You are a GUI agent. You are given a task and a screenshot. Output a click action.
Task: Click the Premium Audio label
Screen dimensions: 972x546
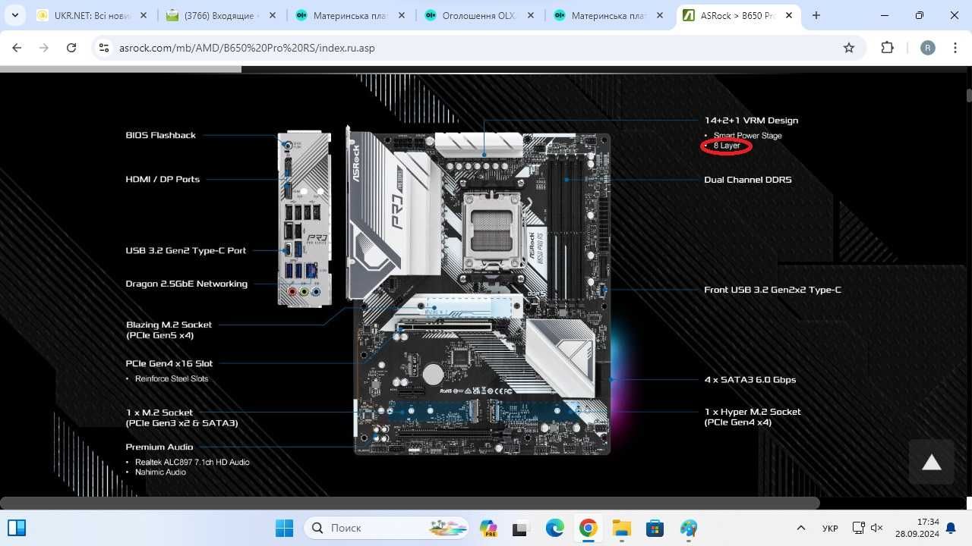[159, 447]
